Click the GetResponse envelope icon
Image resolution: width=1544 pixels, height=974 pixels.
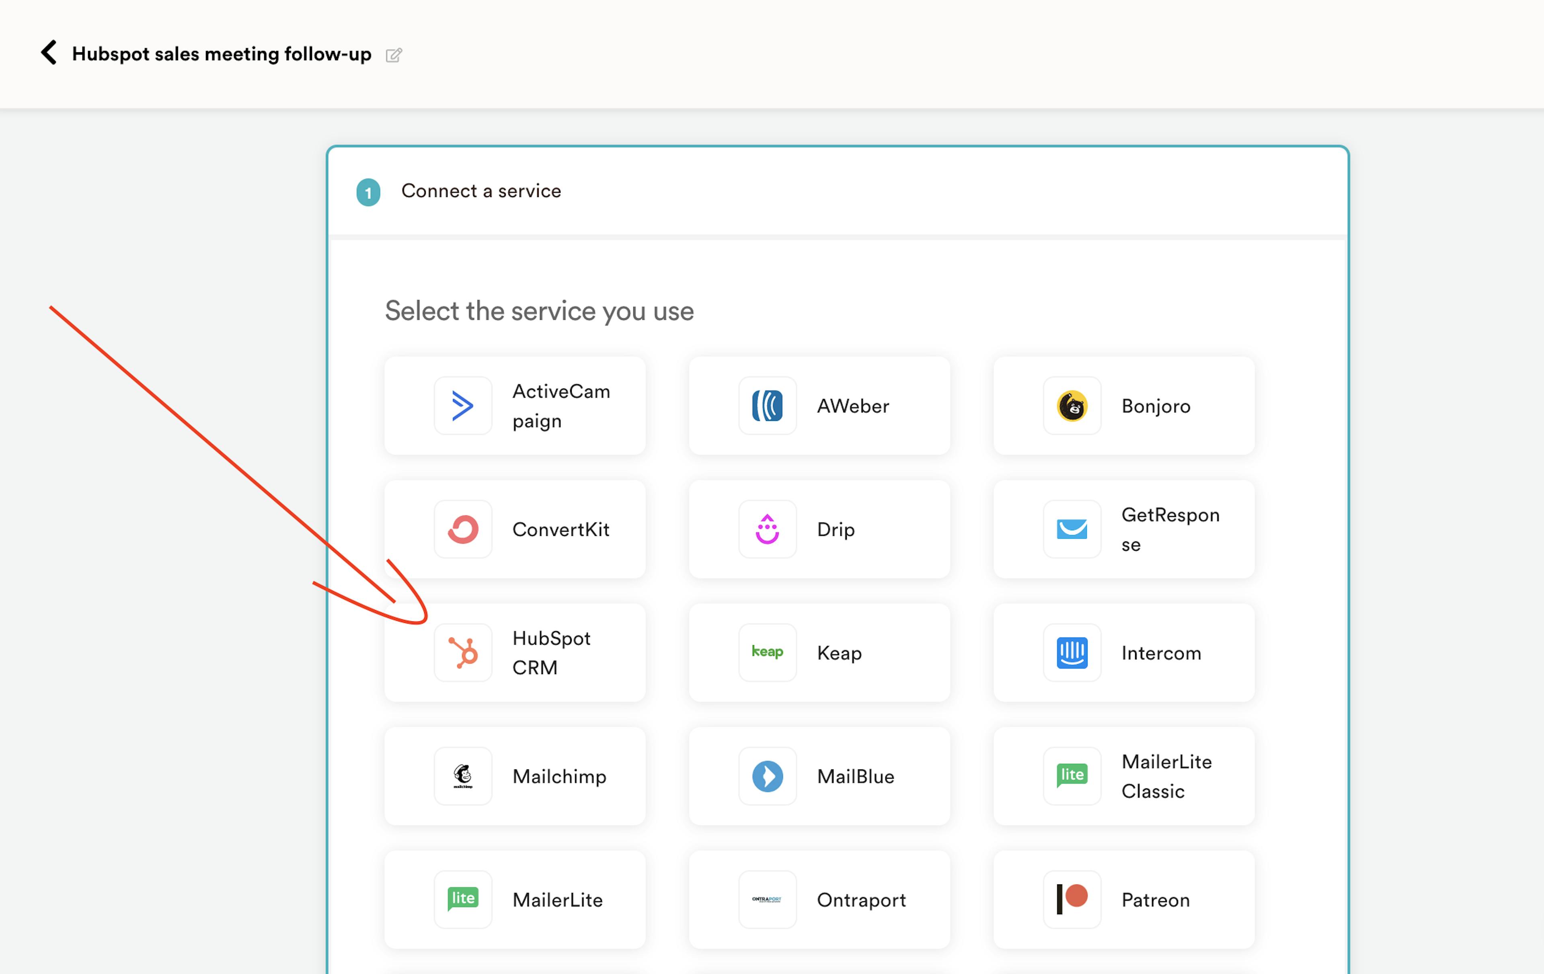(1072, 530)
